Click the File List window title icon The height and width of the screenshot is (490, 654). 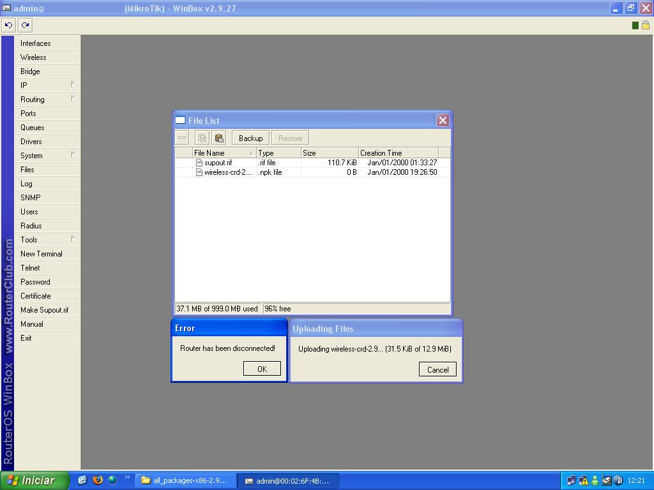tap(180, 121)
